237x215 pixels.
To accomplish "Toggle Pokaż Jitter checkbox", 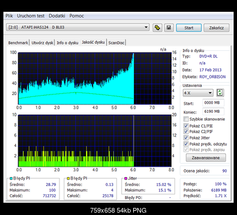I will [186, 138].
